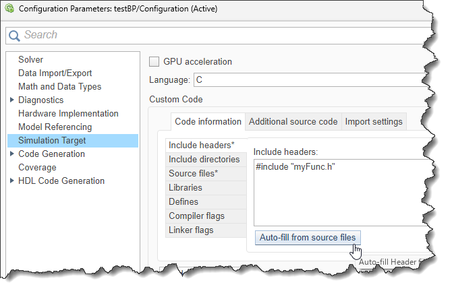The height and width of the screenshot is (293, 452).
Task: Expand the Diagnostics tree node
Action: [12, 100]
